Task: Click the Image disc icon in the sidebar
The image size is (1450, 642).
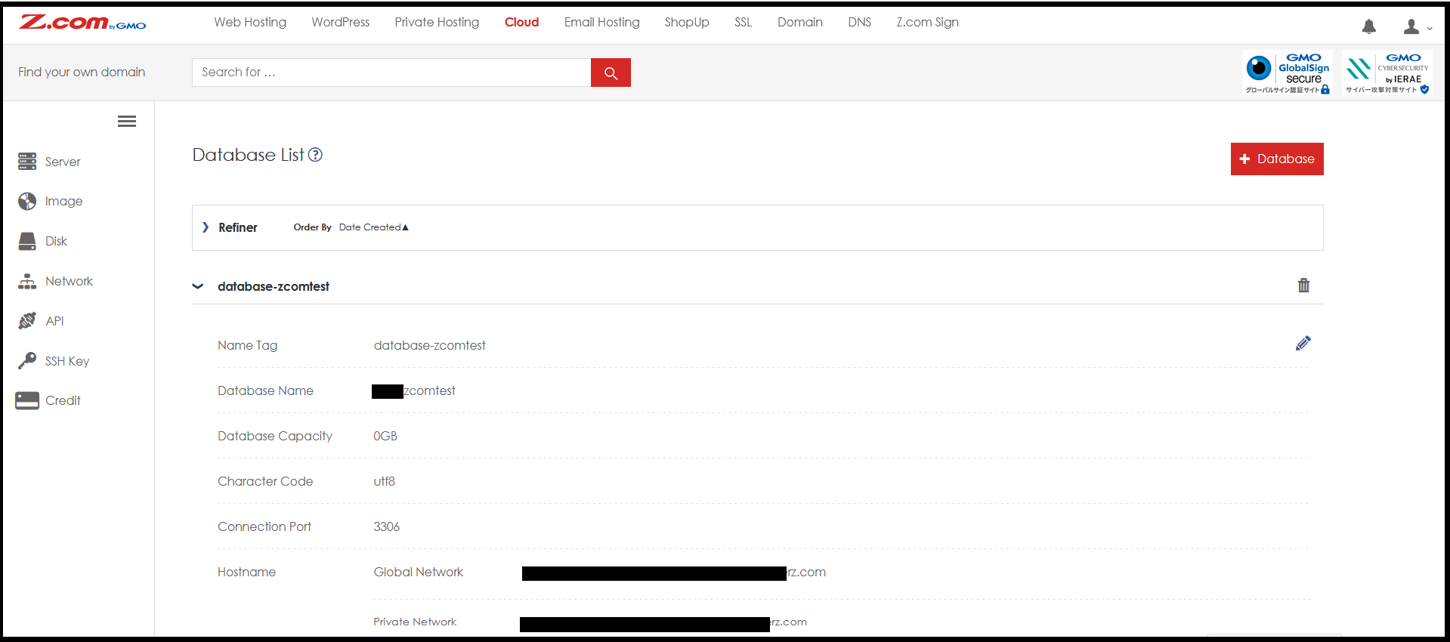Action: (27, 201)
